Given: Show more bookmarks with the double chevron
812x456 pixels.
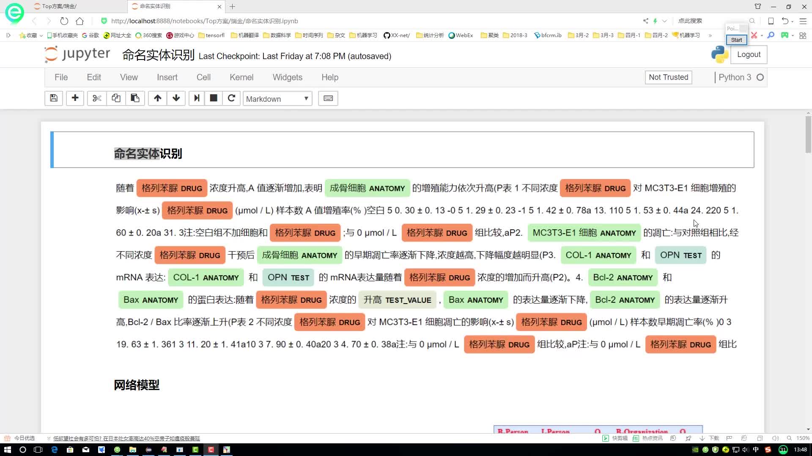Looking at the screenshot, I should [x=710, y=35].
